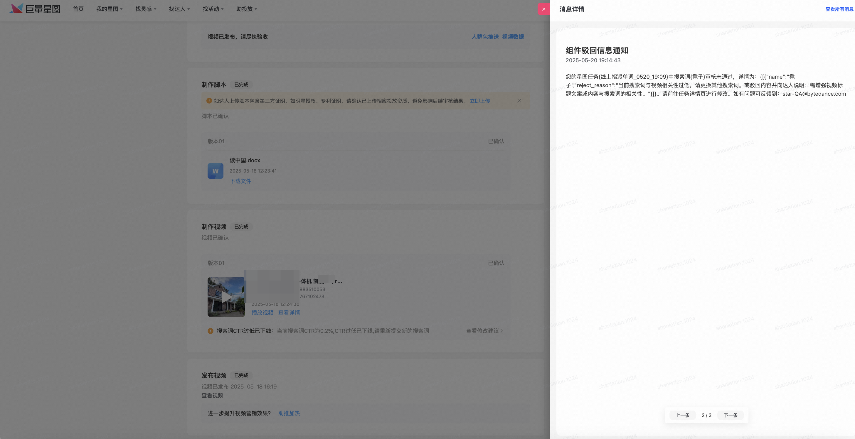Screen dimensions: 855x439
Task: Click 助推加热 link
Action: coord(289,413)
